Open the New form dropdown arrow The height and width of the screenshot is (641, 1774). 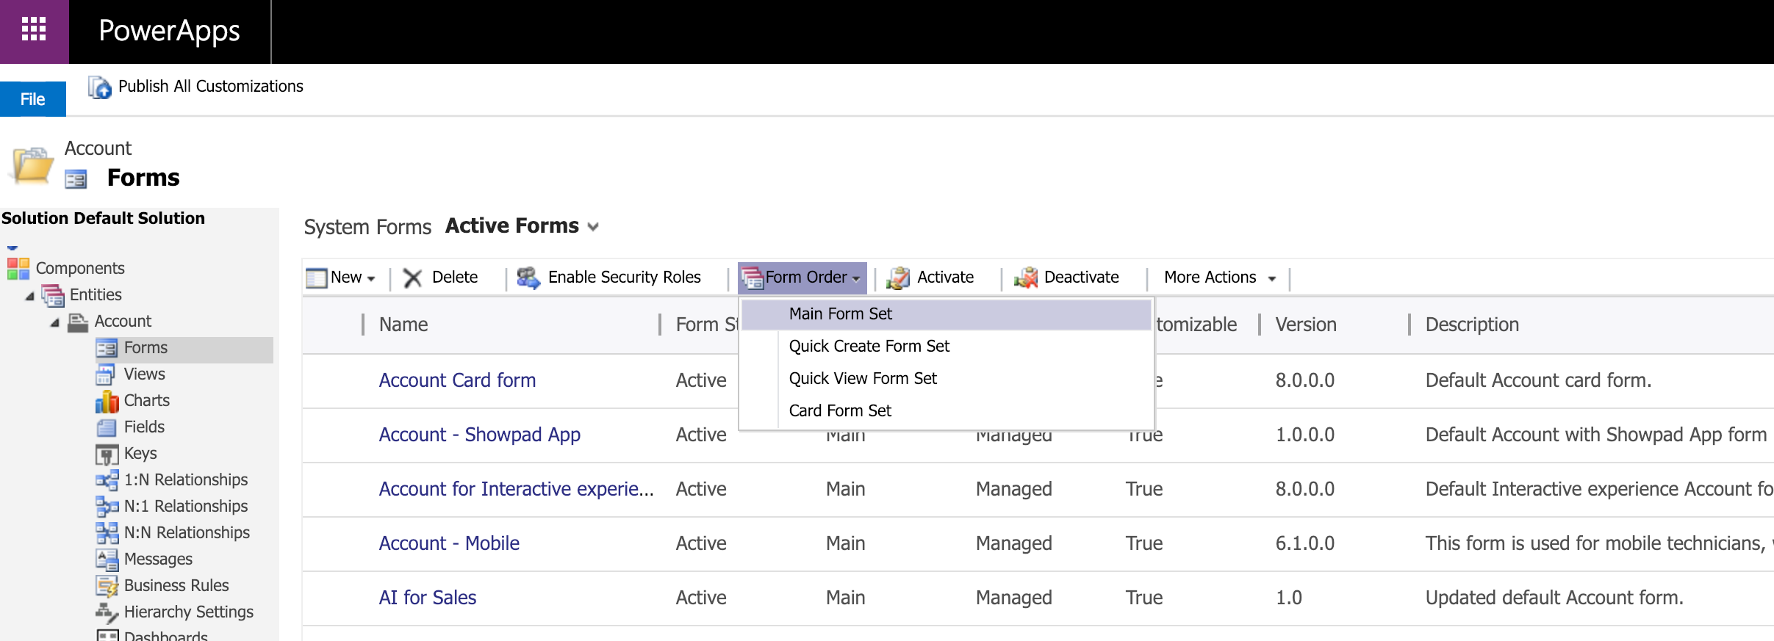[x=371, y=279]
